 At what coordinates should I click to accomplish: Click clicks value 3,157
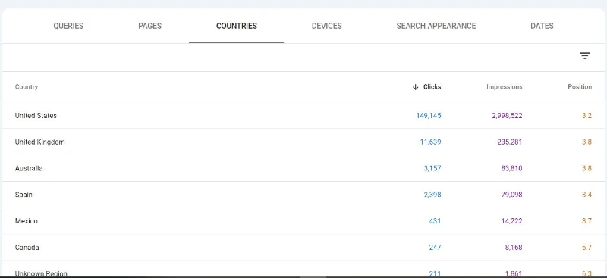pos(432,168)
